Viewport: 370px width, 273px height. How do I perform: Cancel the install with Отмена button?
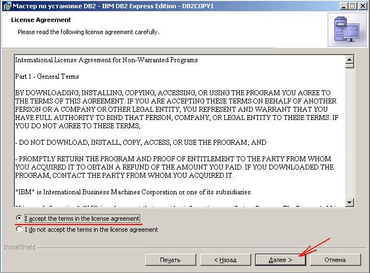[x=335, y=260]
